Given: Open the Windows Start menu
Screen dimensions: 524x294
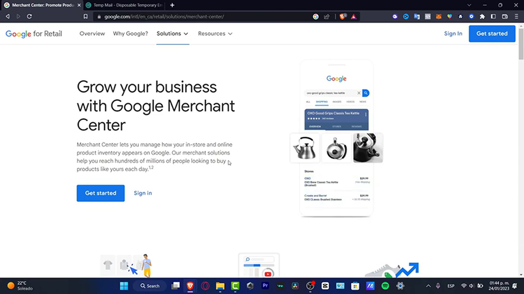Looking at the screenshot, I should (124, 286).
